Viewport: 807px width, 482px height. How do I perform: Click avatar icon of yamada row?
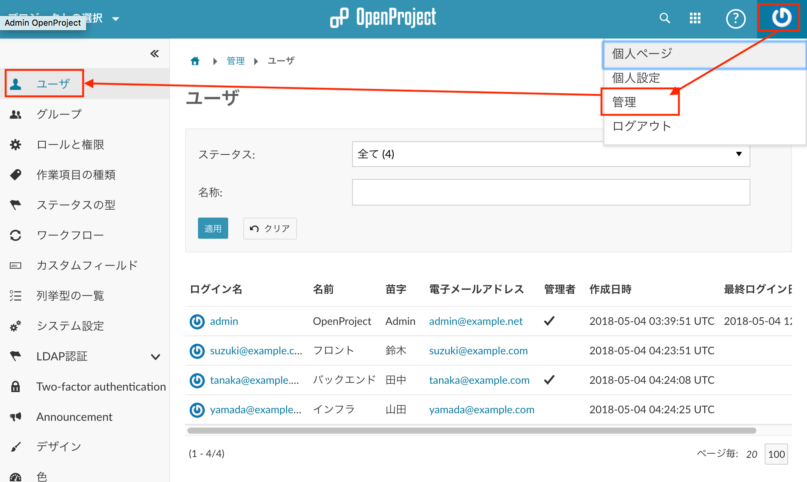(197, 410)
